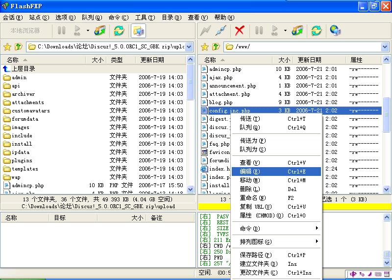Click local pane globe transfer-arrows icon
This screenshot has width=392, height=280.
[100, 31]
